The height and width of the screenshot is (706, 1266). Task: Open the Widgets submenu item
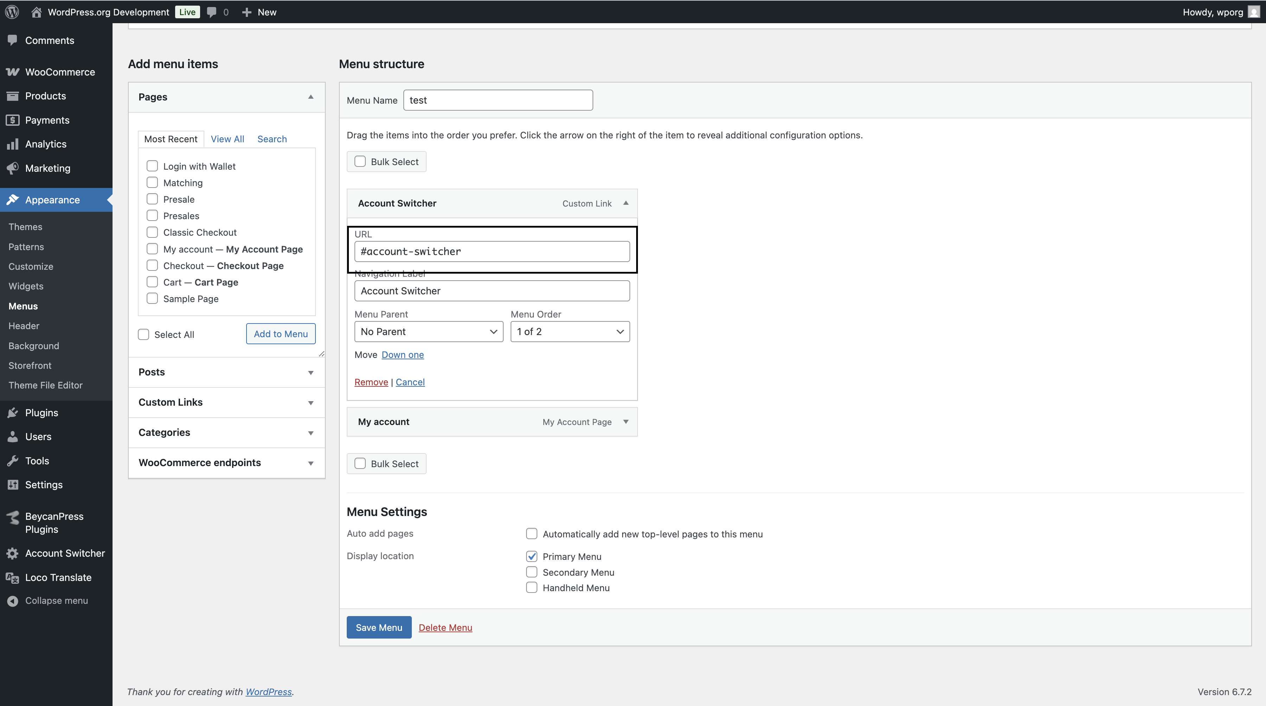pyautogui.click(x=26, y=286)
